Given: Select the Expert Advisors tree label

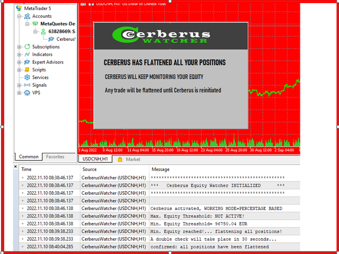Looking at the screenshot, I should tap(48, 62).
